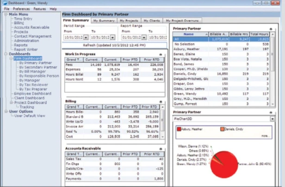
Task: Maximize the Billing panel icon
Action: click(161, 102)
